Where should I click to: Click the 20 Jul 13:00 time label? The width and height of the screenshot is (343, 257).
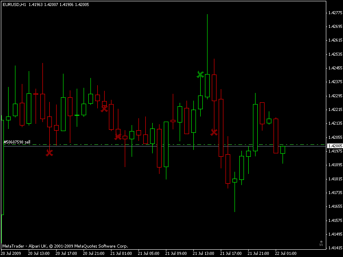(39, 254)
